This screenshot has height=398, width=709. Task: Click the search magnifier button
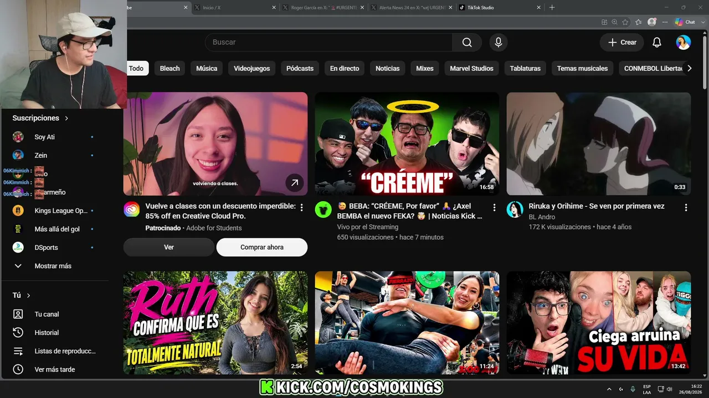coord(467,43)
